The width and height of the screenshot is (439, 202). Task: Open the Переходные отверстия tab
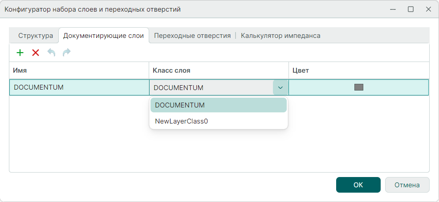click(192, 36)
